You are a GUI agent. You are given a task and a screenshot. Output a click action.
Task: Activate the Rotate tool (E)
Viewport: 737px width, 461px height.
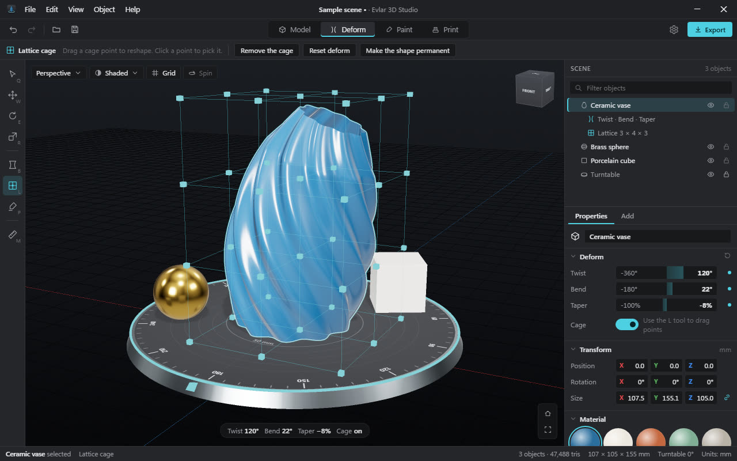[x=13, y=116]
